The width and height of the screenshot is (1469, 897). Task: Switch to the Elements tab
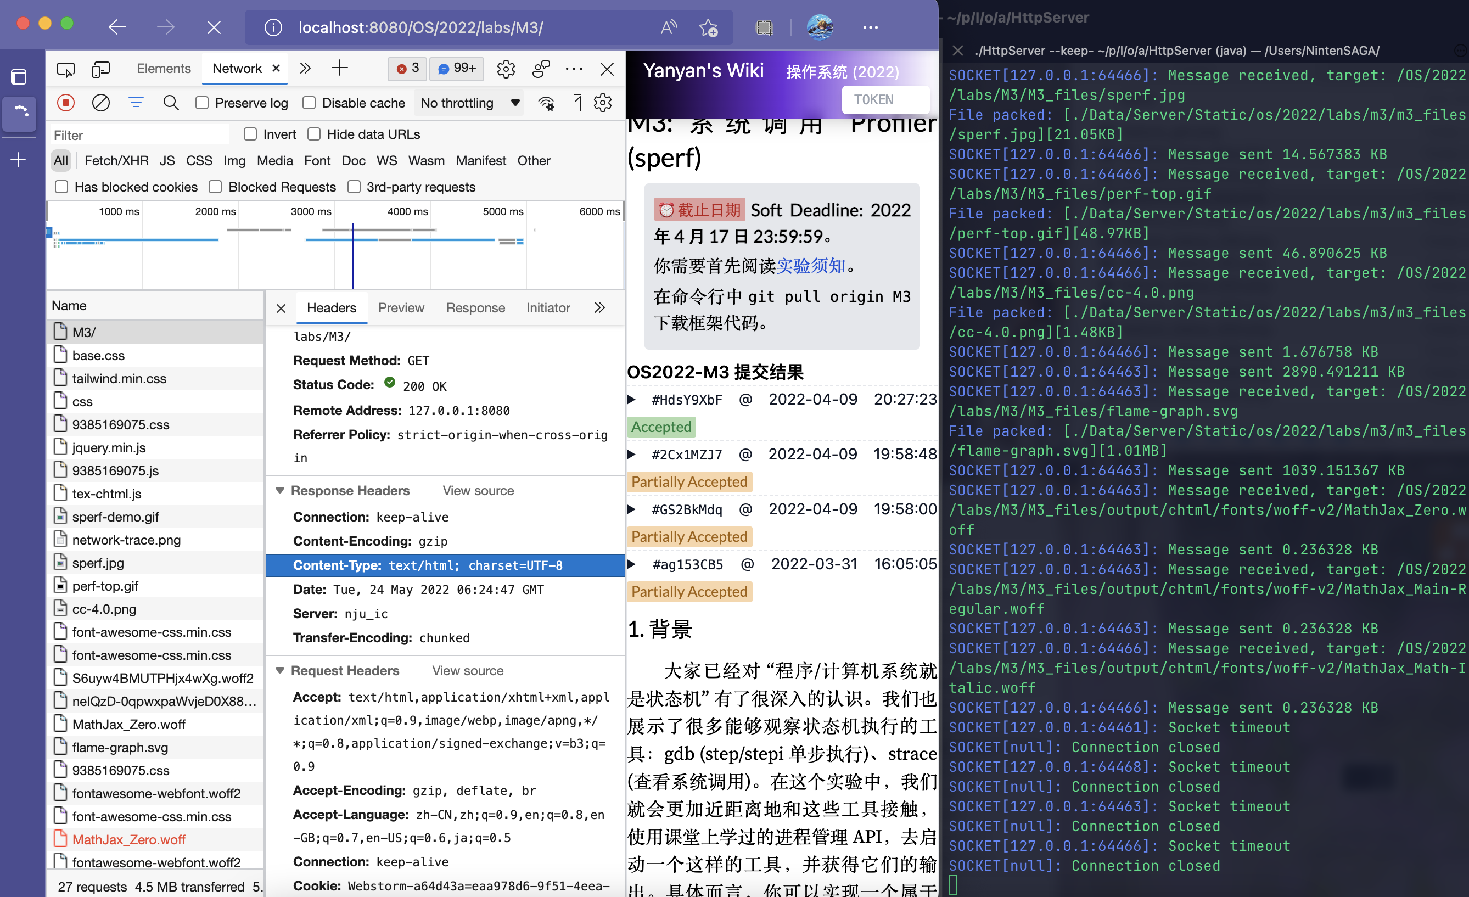click(164, 69)
